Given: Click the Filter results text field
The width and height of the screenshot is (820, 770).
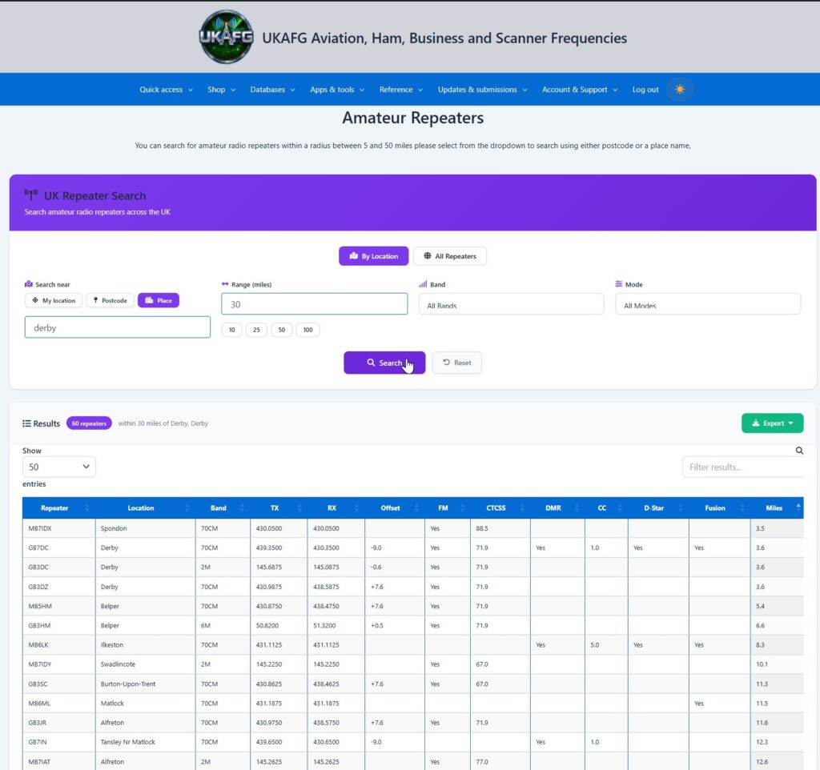Looking at the screenshot, I should pyautogui.click(x=742, y=467).
